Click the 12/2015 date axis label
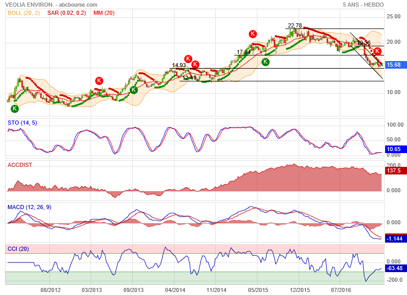This screenshot has height=295, width=407. 300,290
